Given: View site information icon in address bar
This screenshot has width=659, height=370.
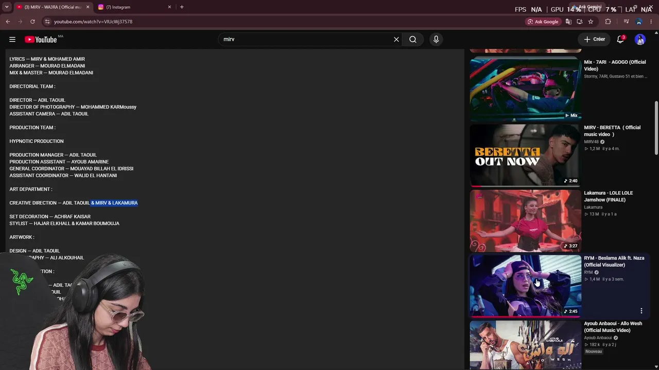Looking at the screenshot, I should [x=47, y=22].
